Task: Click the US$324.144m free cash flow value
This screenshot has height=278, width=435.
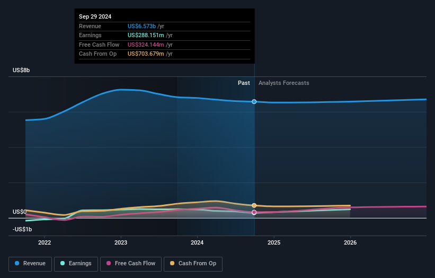Action: pyautogui.click(x=146, y=45)
